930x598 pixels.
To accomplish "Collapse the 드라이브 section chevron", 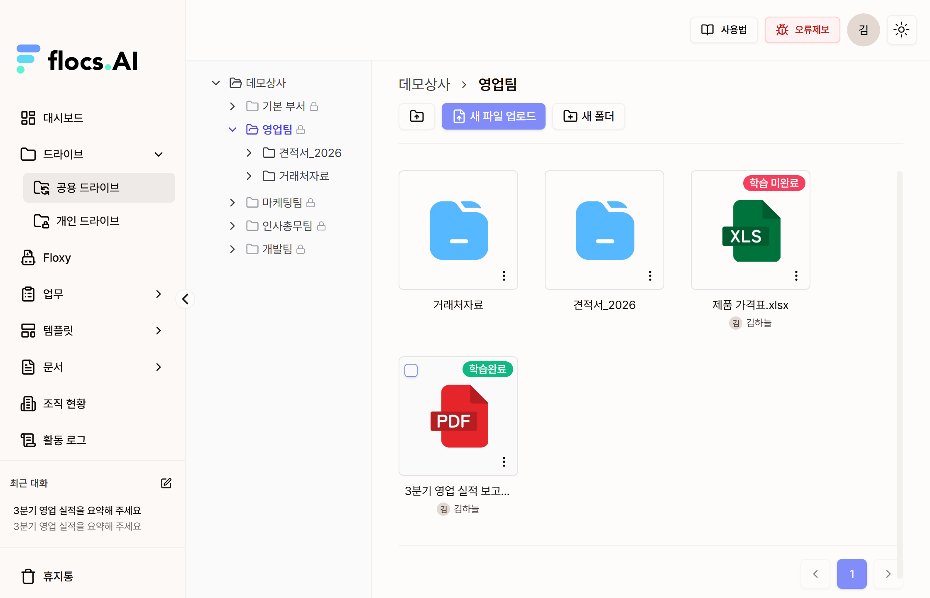I will [159, 154].
